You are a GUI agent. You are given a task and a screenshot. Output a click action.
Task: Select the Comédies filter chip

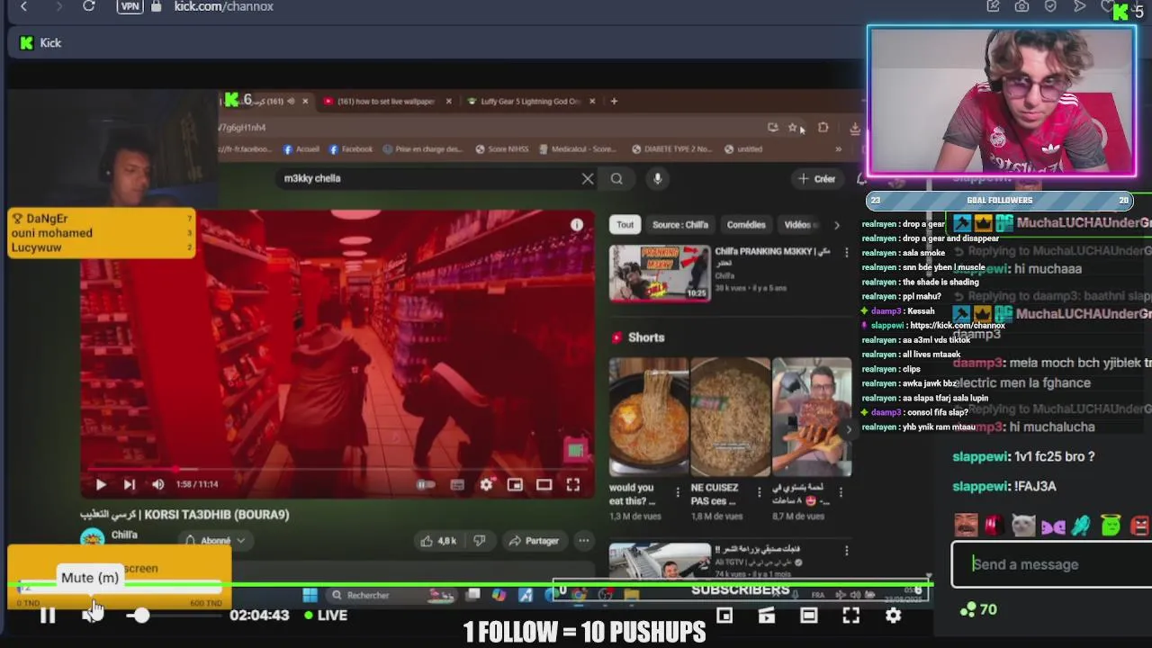pyautogui.click(x=746, y=225)
